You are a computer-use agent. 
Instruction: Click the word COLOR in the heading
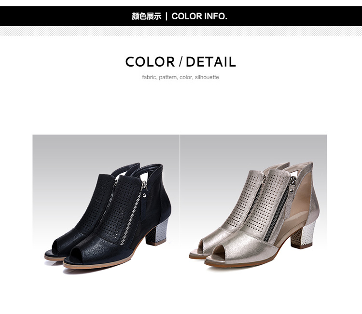(x=150, y=62)
